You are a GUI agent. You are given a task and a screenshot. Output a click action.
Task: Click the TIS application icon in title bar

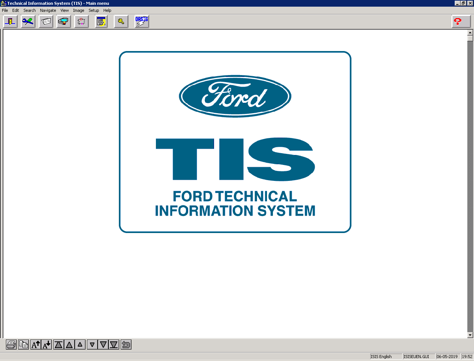tap(4, 3)
